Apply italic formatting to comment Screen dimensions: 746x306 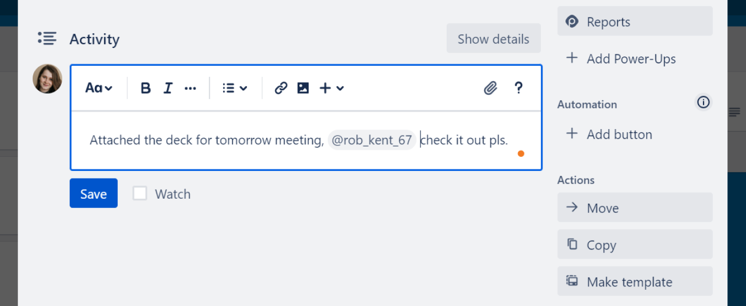tap(168, 88)
